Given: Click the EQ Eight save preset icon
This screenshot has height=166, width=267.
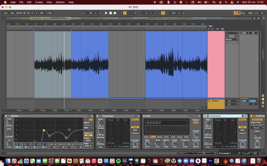Looking at the screenshot, I should click(92, 116).
